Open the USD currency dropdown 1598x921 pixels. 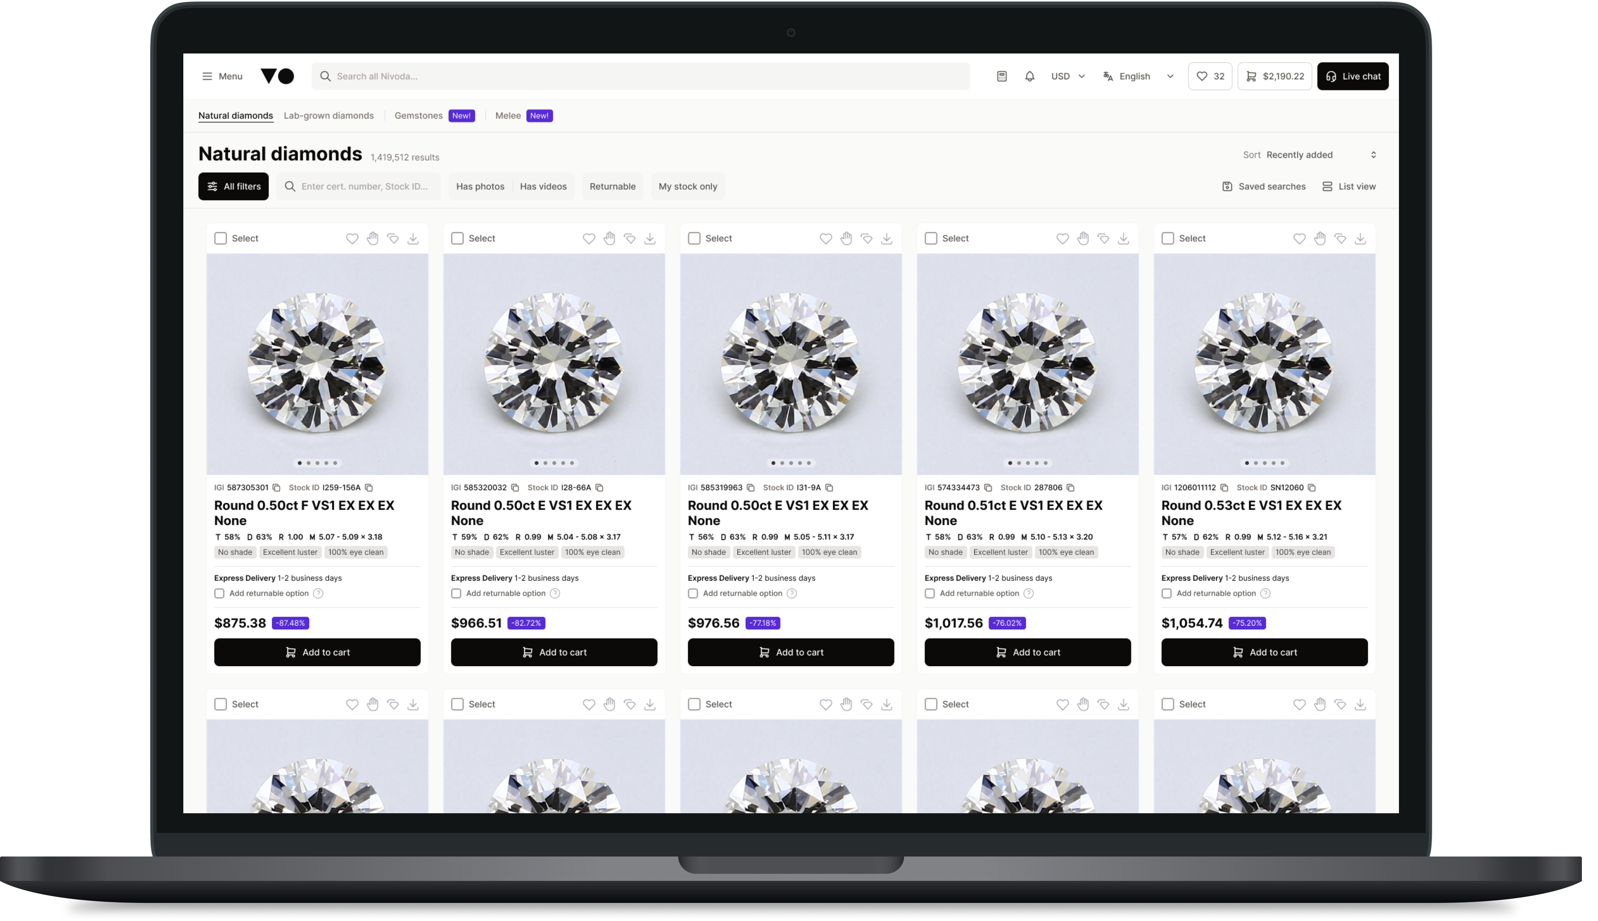1068,76
